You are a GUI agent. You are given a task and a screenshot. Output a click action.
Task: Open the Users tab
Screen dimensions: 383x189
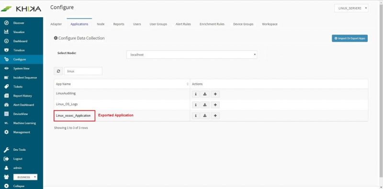click(x=137, y=24)
